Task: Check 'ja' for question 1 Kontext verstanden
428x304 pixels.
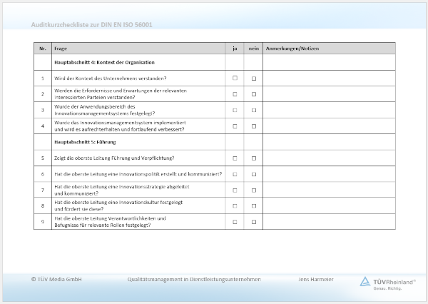Action: (x=235, y=78)
